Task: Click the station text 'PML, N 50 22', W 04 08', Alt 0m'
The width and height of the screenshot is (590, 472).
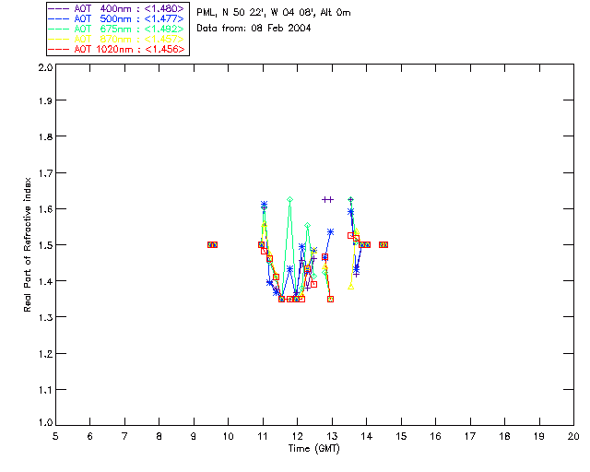Action: (274, 13)
